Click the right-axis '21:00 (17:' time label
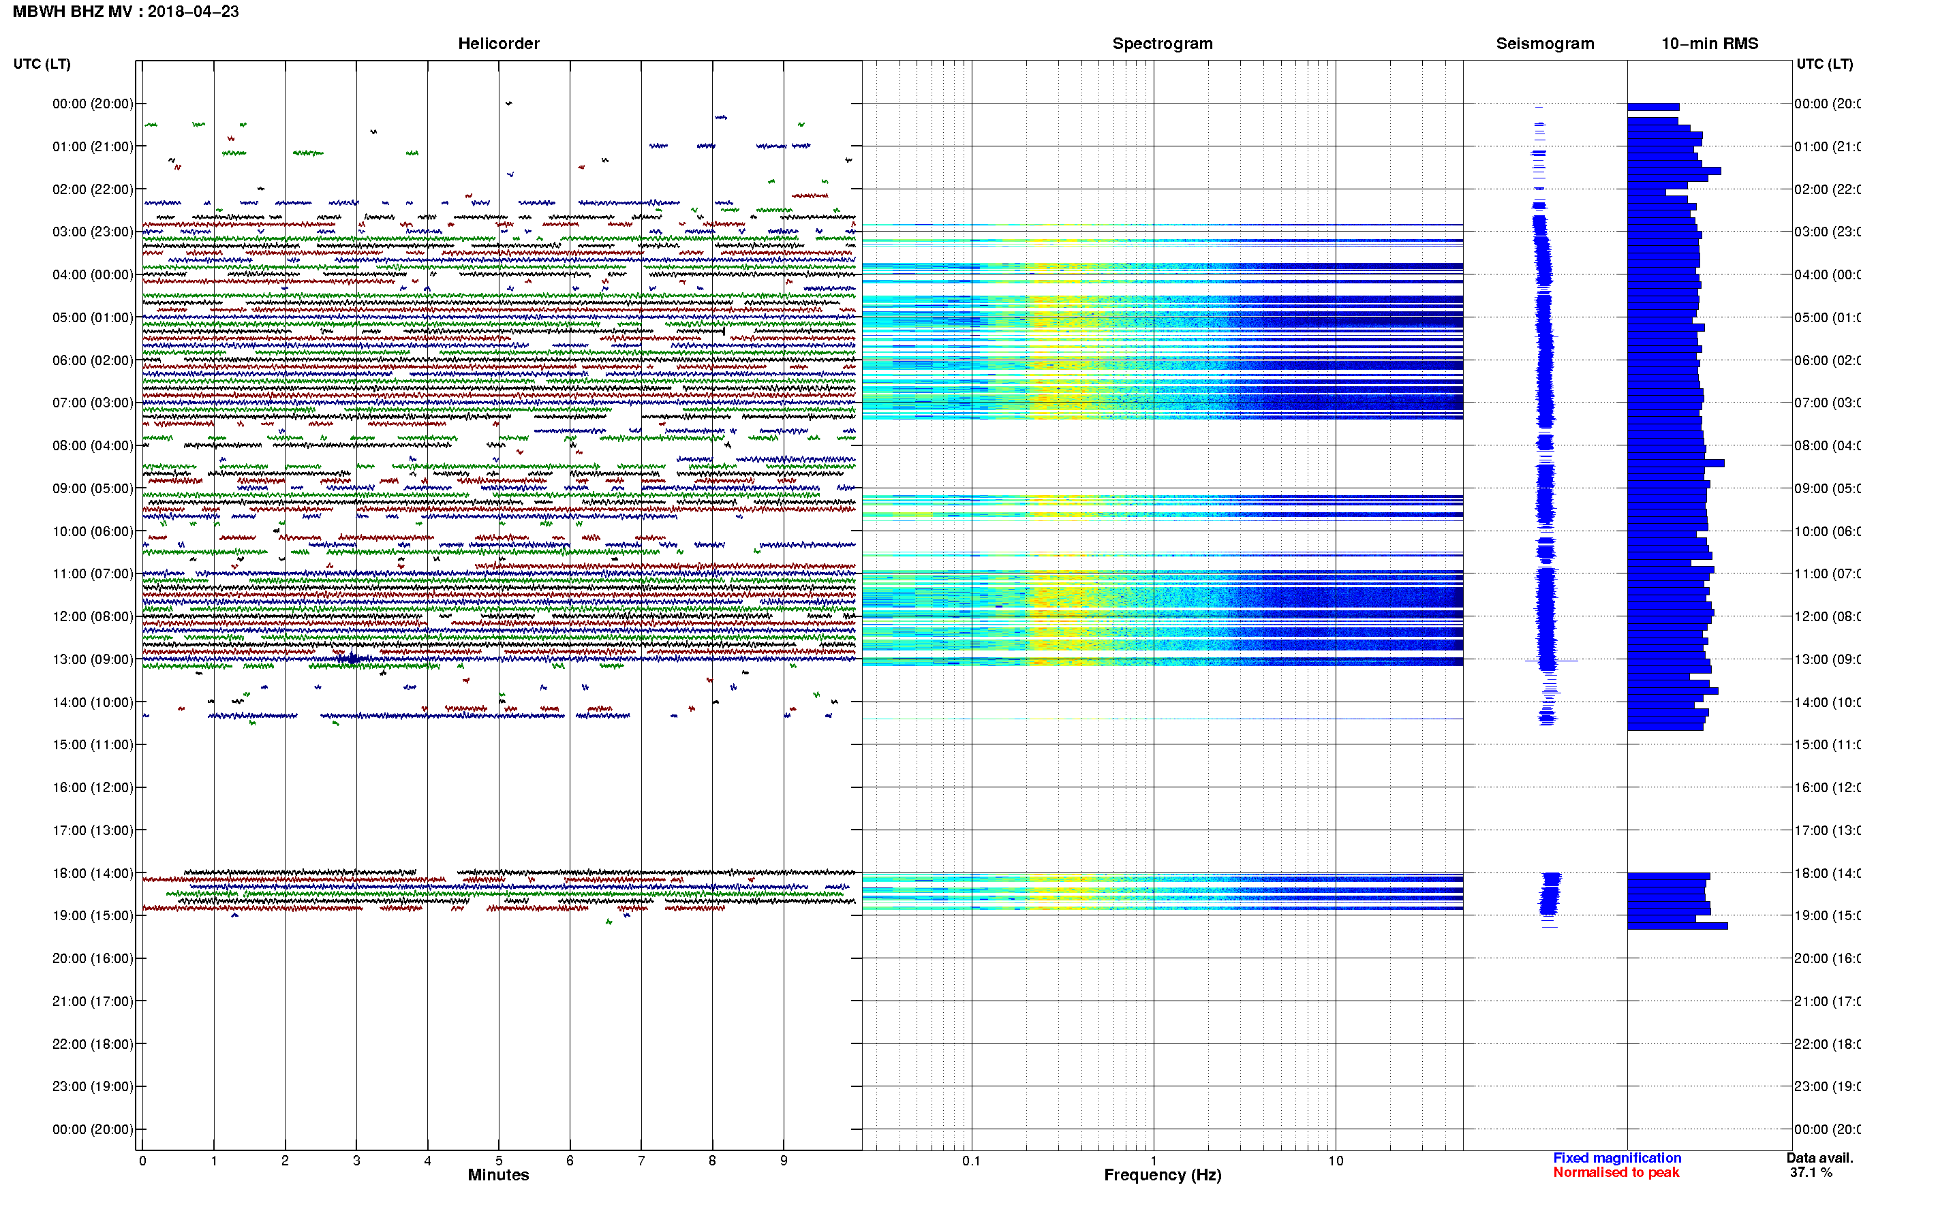 click(x=1827, y=1001)
